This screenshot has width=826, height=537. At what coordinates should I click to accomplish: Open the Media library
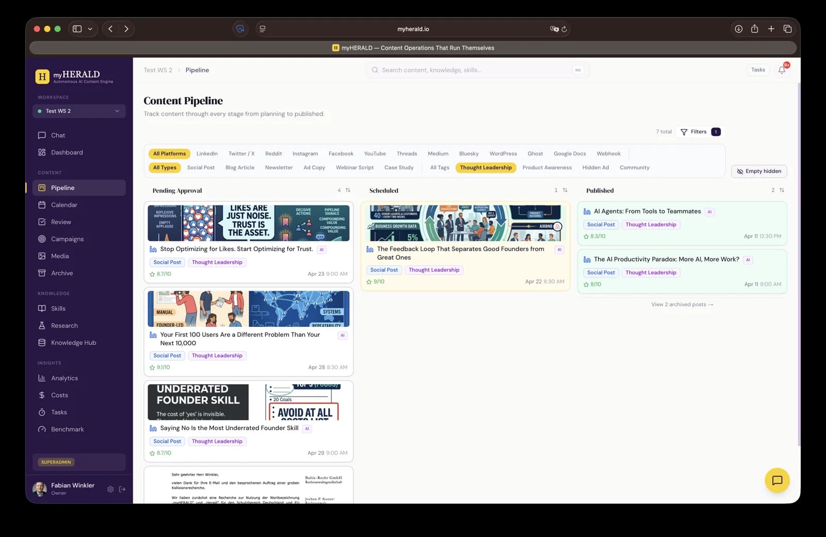[x=78, y=256]
